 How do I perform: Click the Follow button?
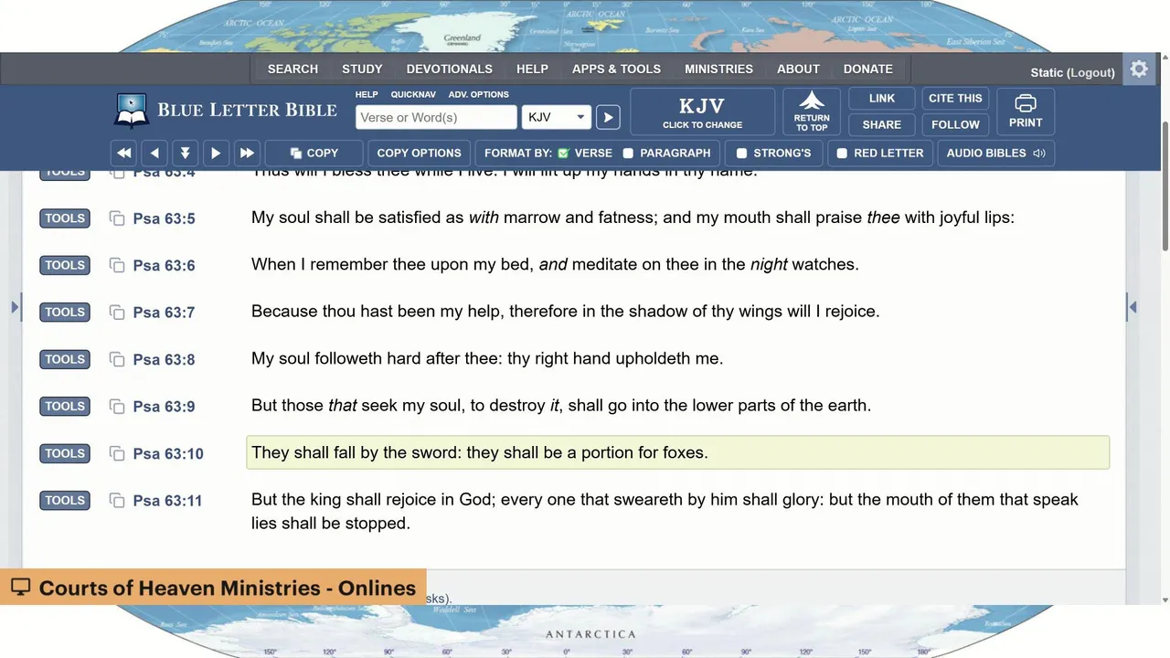point(955,124)
